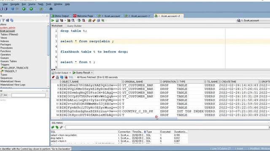
Task: Open the Tools menu
Action: tap(49, 4)
